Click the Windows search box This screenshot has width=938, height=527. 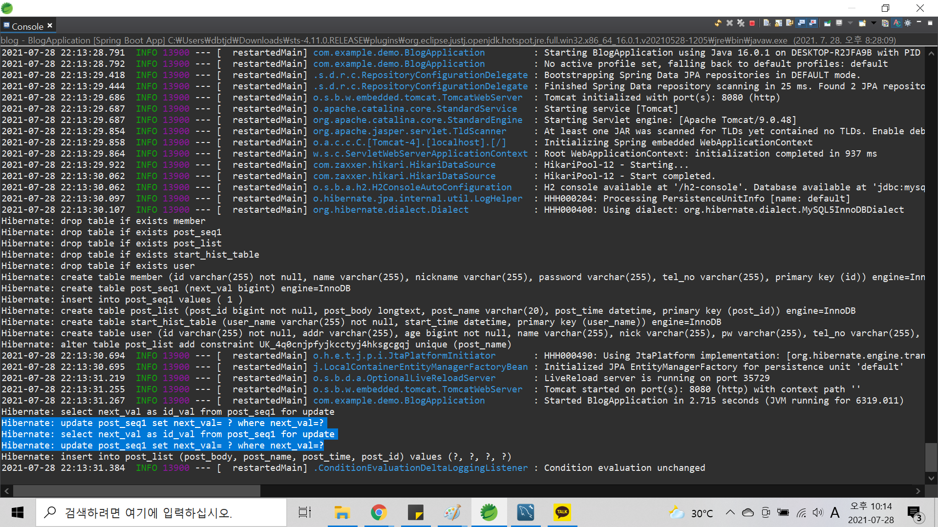pyautogui.click(x=161, y=512)
